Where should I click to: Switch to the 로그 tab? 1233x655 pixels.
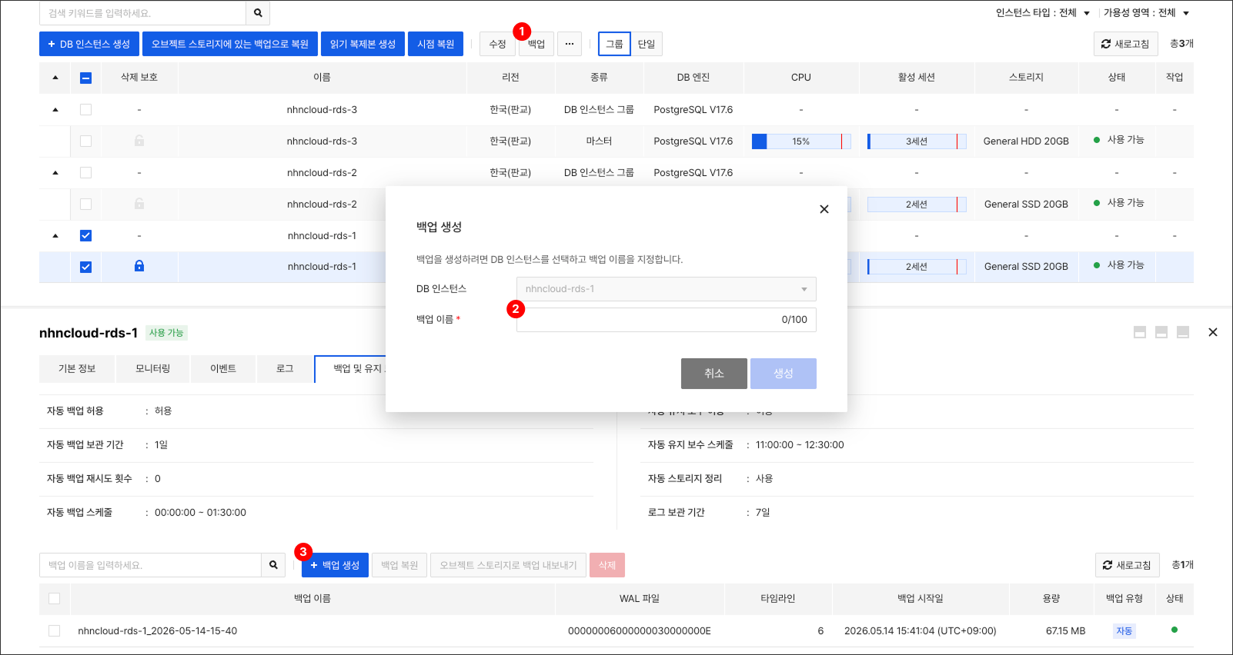coord(285,369)
